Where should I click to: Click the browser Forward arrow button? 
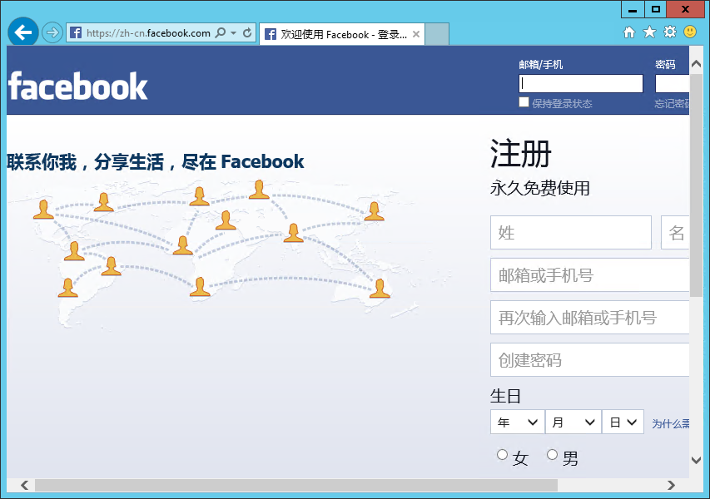pos(52,32)
